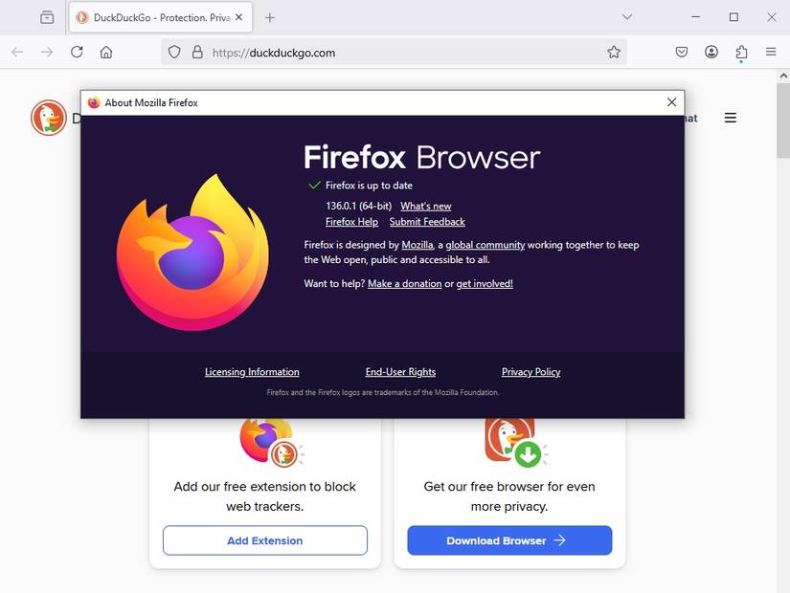The image size is (790, 593).
Task: Click the Add Extension button
Action: coord(265,540)
